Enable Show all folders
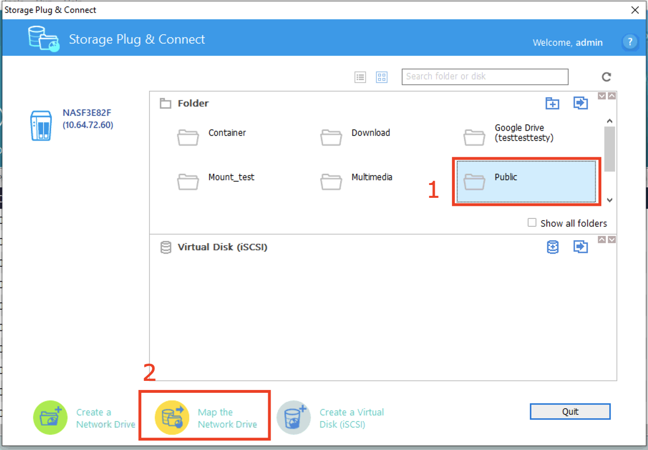 [x=532, y=223]
